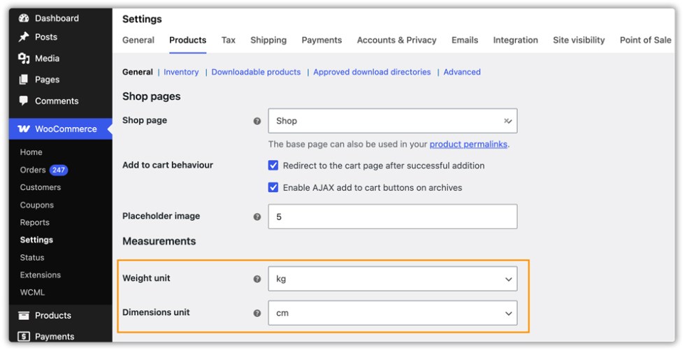Open the Extensions submenu item

click(41, 275)
